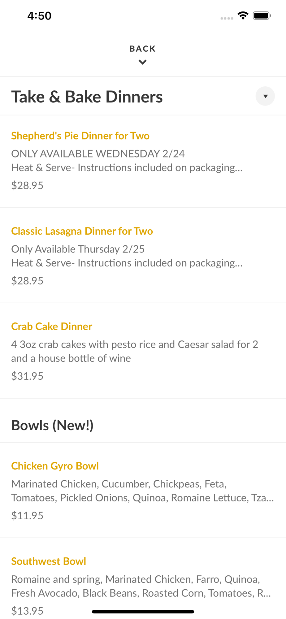Tap "Only Available Thursday 2/25" text

pyautogui.click(x=78, y=249)
